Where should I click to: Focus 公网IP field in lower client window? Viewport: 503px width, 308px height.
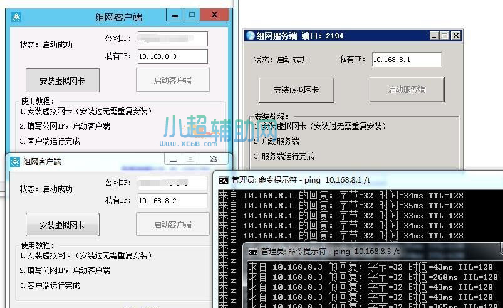coord(173,183)
